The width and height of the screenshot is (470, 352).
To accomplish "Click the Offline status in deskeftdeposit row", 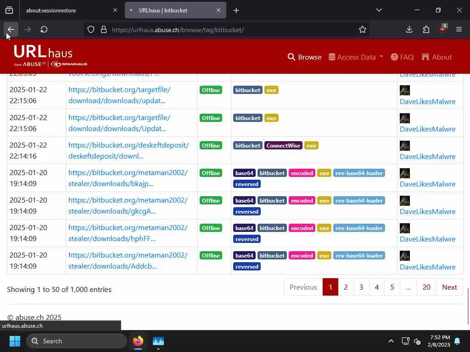I will click(x=211, y=145).
